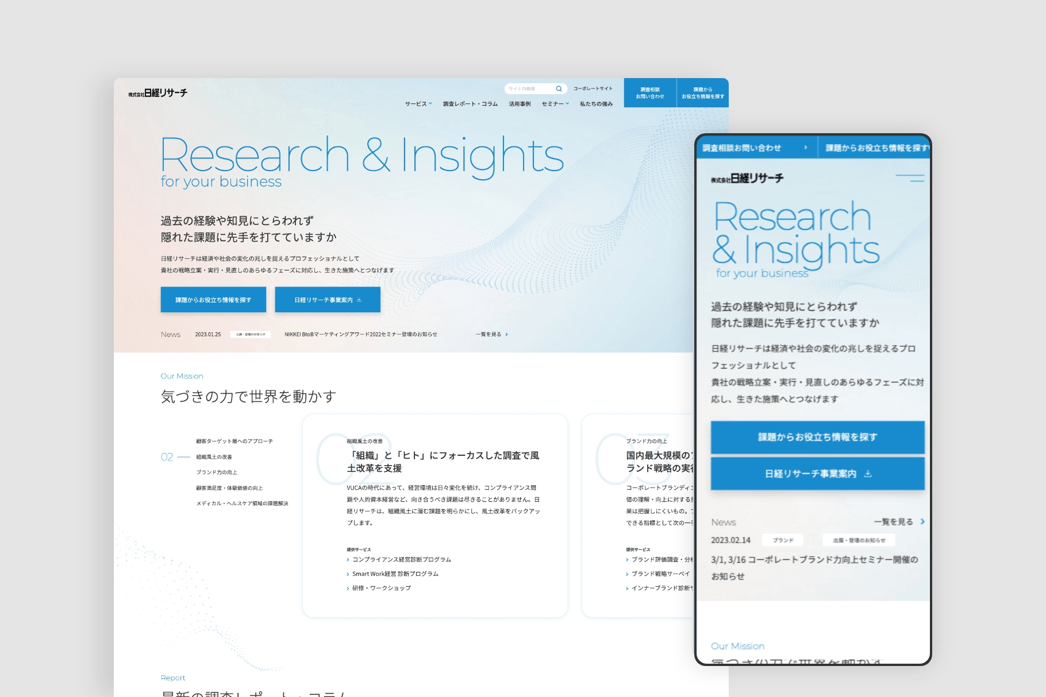This screenshot has height=697, width=1046.
Task: Click the サイト内検索 search field
Action: [529, 89]
